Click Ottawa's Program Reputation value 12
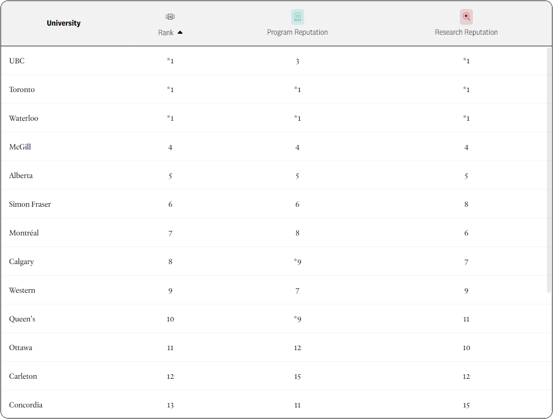Viewport: 553px width, 419px height. (297, 348)
